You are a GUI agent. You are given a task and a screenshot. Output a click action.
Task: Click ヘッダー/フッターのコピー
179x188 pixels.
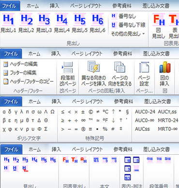coord(29,81)
